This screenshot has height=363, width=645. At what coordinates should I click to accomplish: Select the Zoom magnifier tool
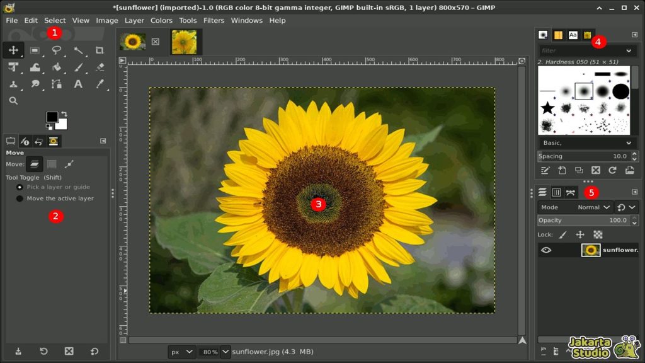click(13, 100)
